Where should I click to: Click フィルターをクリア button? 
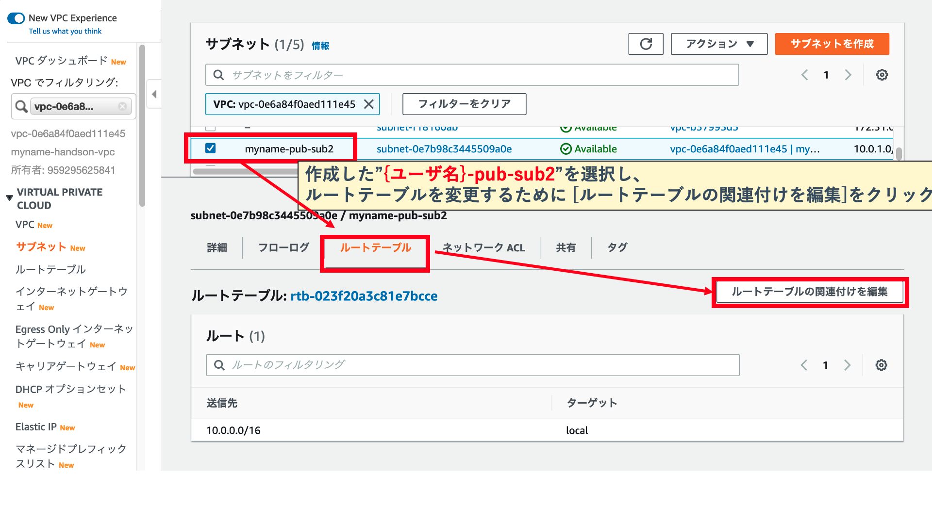(464, 104)
